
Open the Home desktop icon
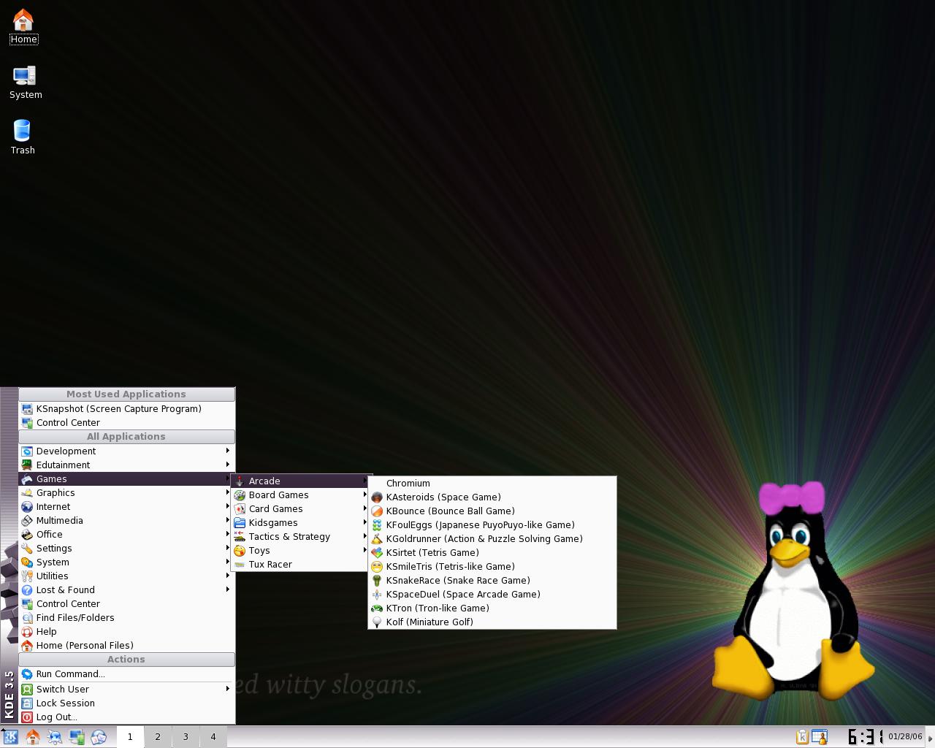point(23,26)
